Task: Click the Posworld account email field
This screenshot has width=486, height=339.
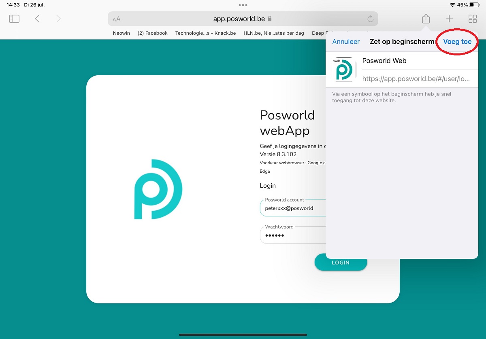Action: pyautogui.click(x=293, y=208)
